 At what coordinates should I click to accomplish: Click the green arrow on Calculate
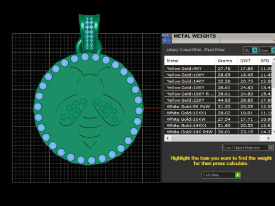click(x=238, y=175)
